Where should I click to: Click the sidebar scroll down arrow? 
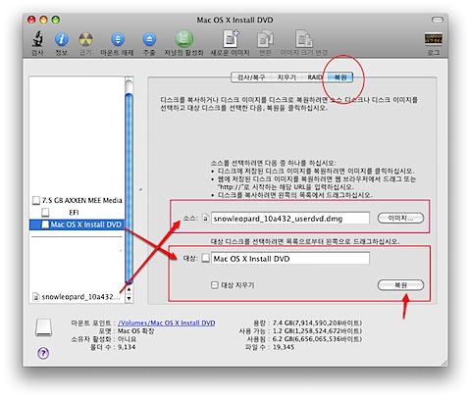[130, 298]
